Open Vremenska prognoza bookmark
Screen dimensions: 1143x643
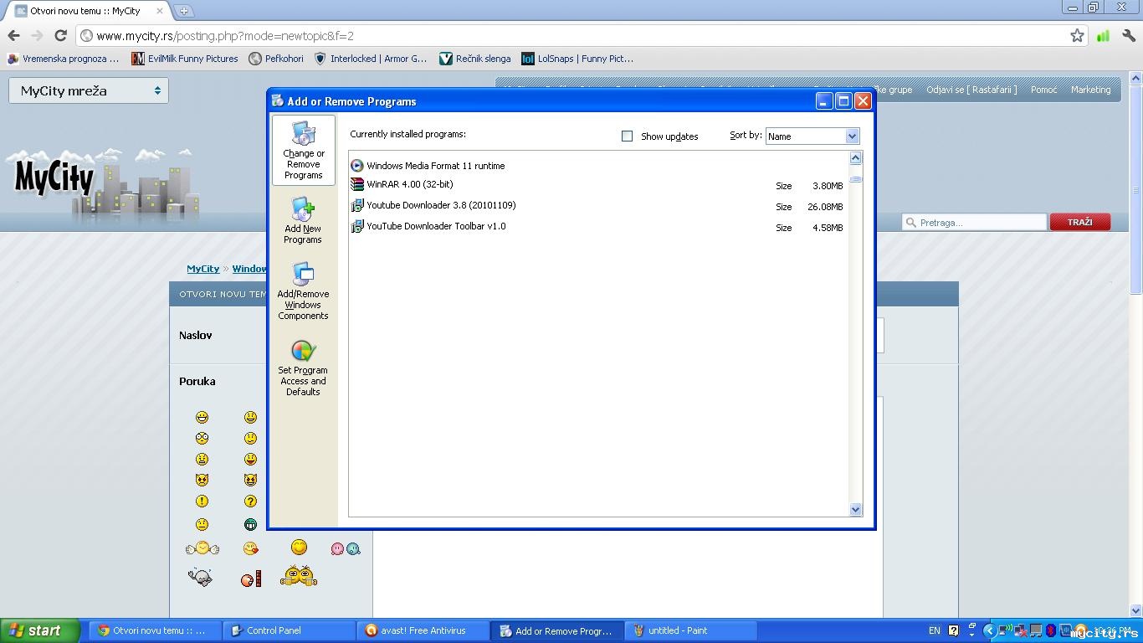pyautogui.click(x=63, y=59)
